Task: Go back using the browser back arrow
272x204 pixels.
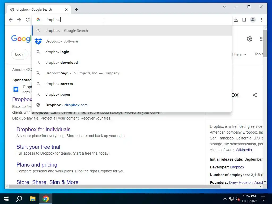Action: [x=11, y=20]
